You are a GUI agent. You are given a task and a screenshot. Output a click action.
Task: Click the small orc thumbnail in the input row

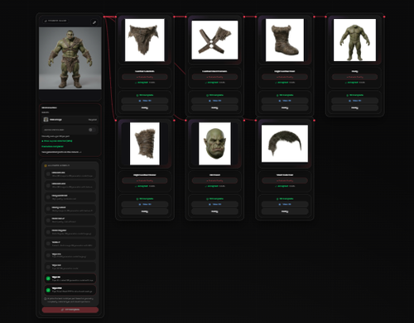tap(46, 120)
